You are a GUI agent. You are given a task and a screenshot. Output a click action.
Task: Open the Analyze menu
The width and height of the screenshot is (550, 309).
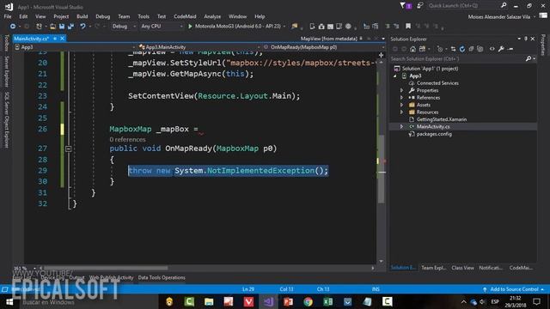(212, 16)
